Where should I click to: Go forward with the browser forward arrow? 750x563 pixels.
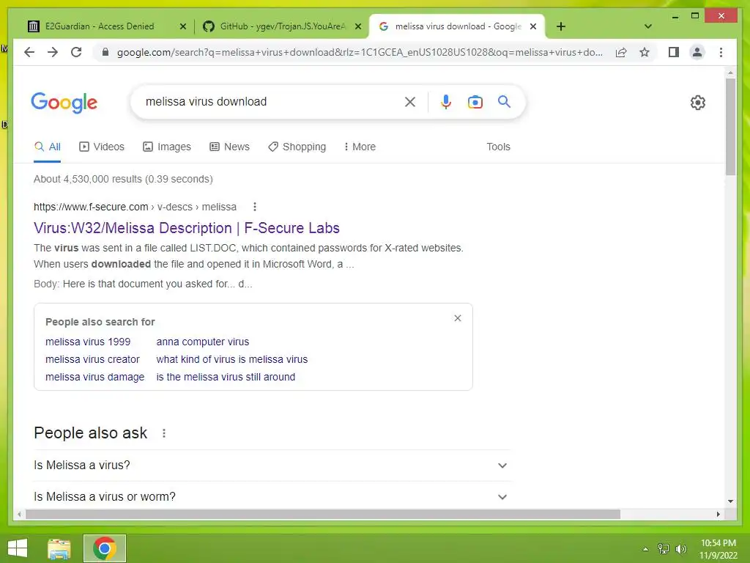pyautogui.click(x=53, y=52)
